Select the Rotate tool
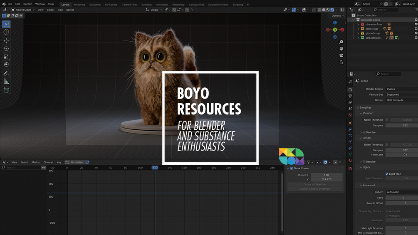 coord(6,49)
